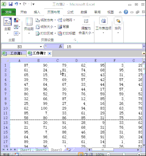The image size is (146, 156).
Task: Switch to the 审阅 ribbon tab
Action: click(x=97, y=12)
